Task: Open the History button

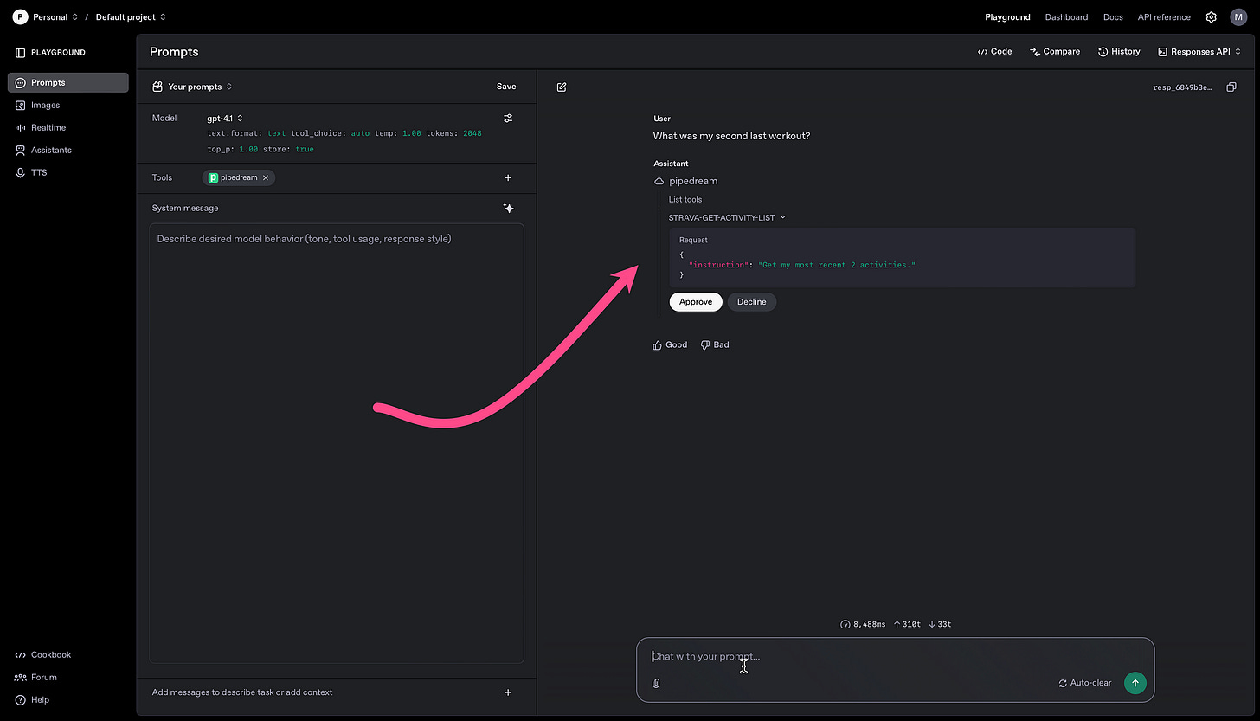Action: (x=1119, y=52)
